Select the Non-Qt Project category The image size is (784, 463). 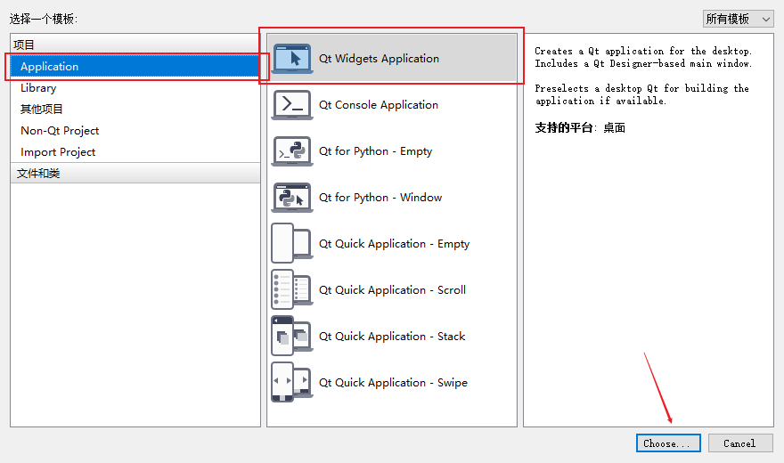60,131
